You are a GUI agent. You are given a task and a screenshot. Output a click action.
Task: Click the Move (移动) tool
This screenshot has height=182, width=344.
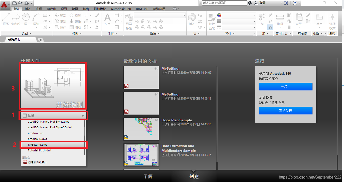(x=60, y=15)
